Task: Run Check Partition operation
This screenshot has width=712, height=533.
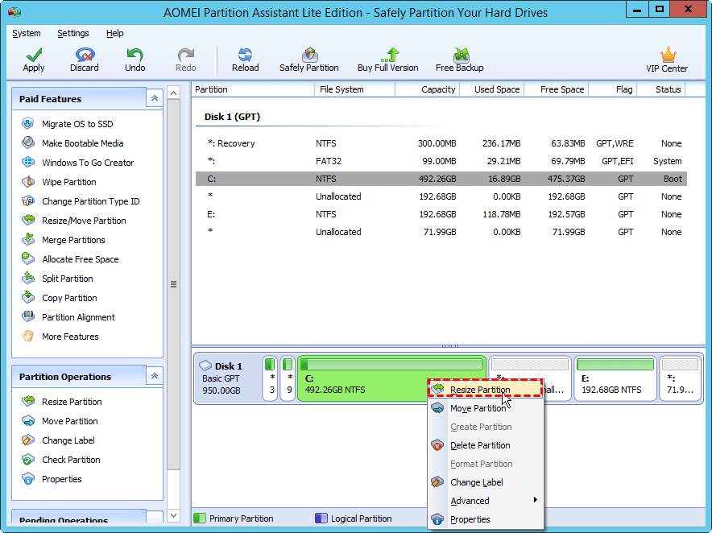Action: [x=71, y=460]
